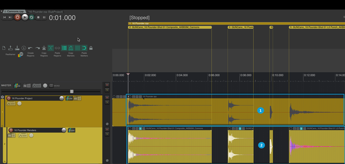Click the Lock padlock toolbar icon

(x=91, y=48)
